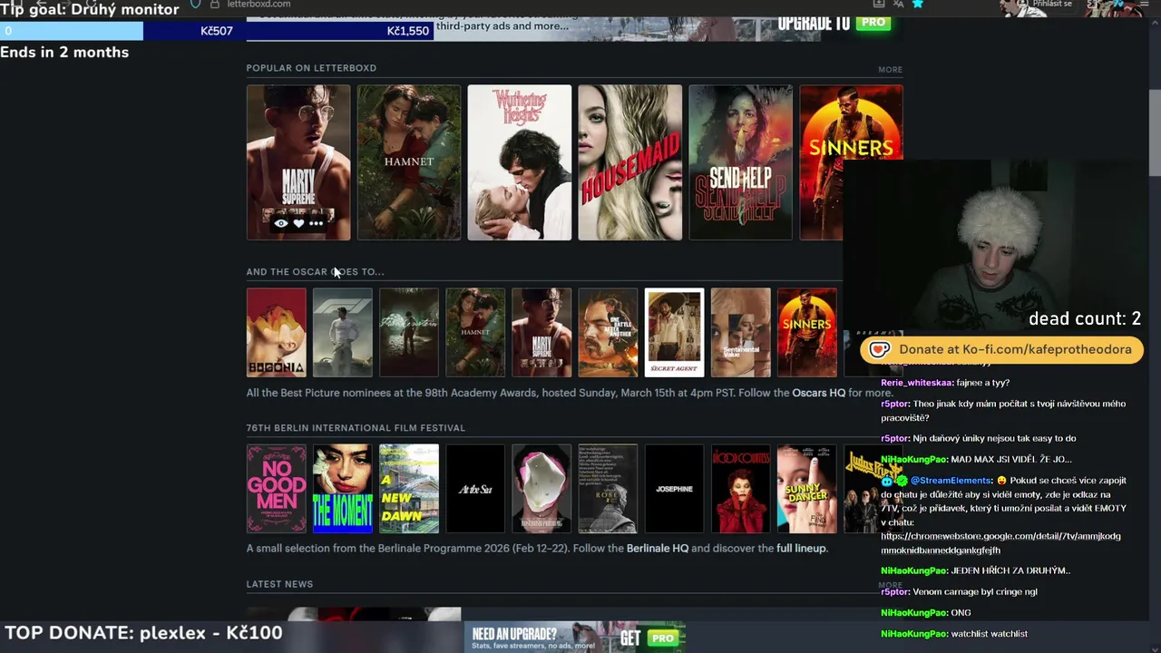This screenshot has height=653, width=1161.
Task: Open the small Hamnet poster in Oscar row
Action: coord(475,332)
